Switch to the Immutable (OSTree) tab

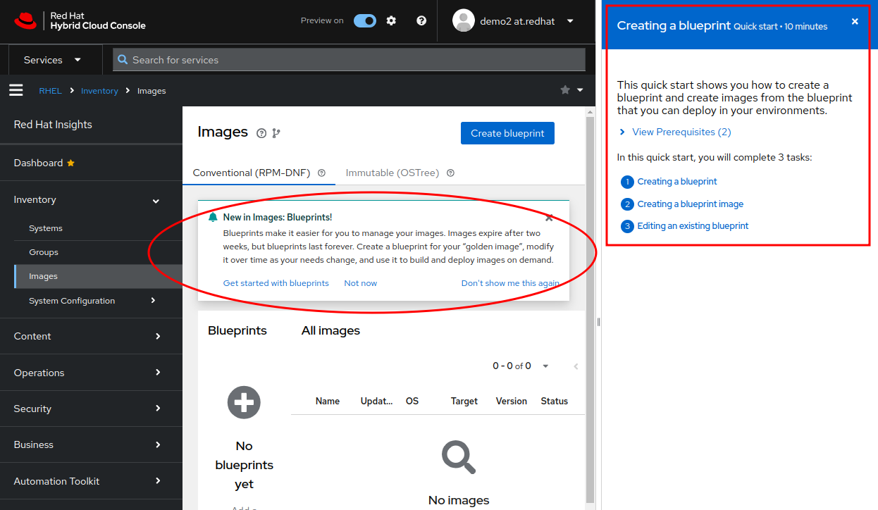(392, 173)
